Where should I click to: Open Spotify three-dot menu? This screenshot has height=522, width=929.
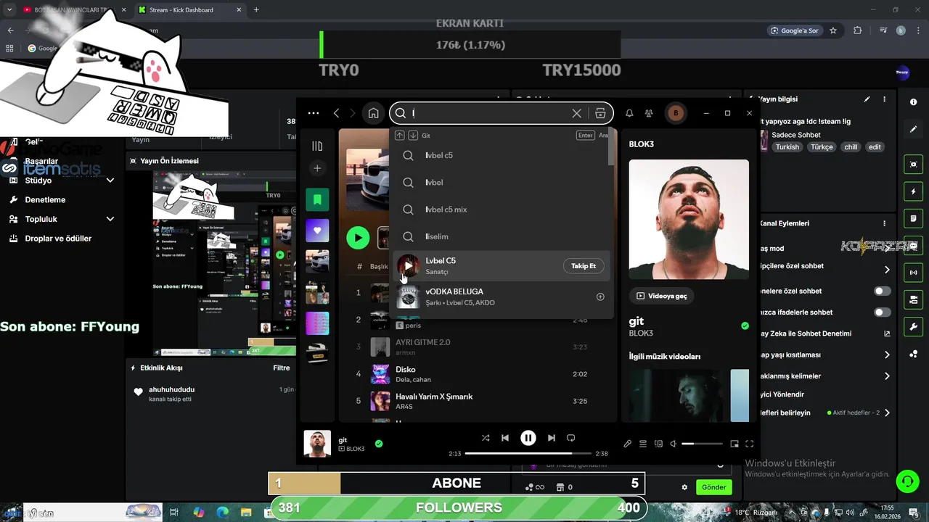click(314, 113)
